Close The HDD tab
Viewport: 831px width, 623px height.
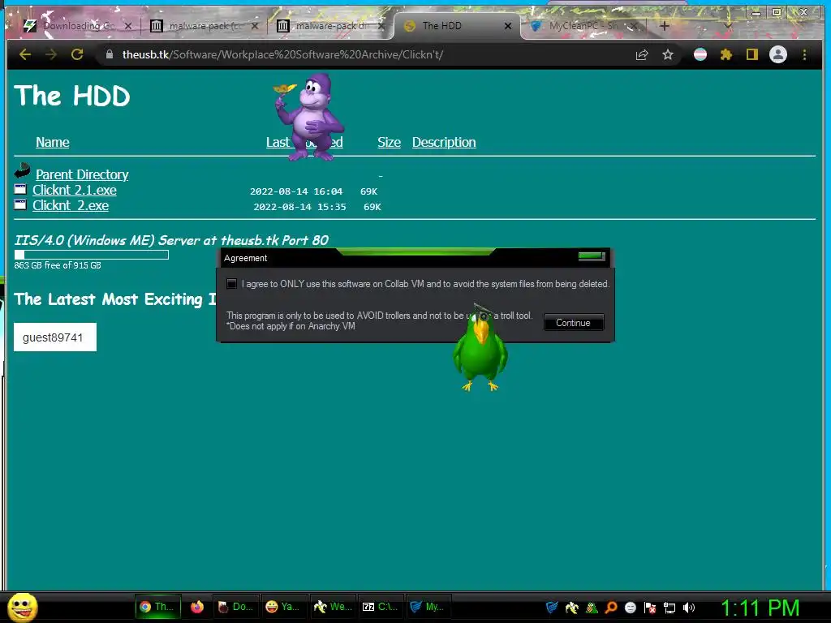click(508, 25)
